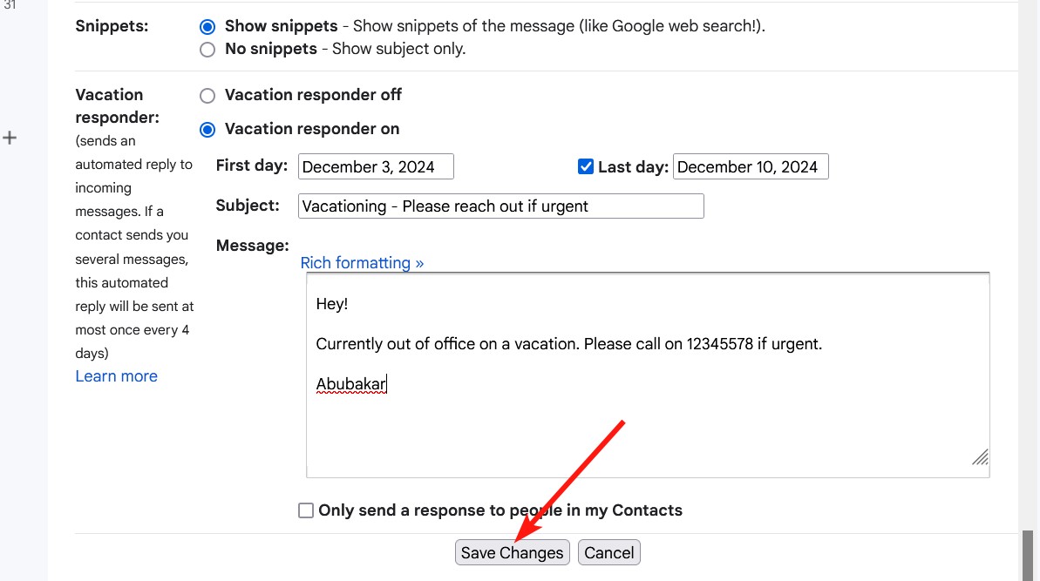
Task: Click the Get Add-ons plus icon
Action: (x=10, y=137)
